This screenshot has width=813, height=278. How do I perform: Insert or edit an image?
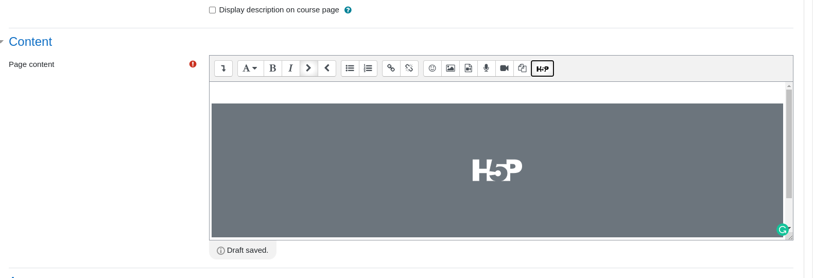(451, 68)
